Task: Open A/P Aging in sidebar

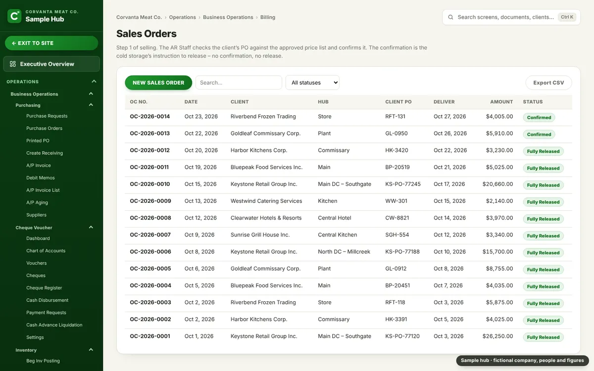Action: coord(37,202)
